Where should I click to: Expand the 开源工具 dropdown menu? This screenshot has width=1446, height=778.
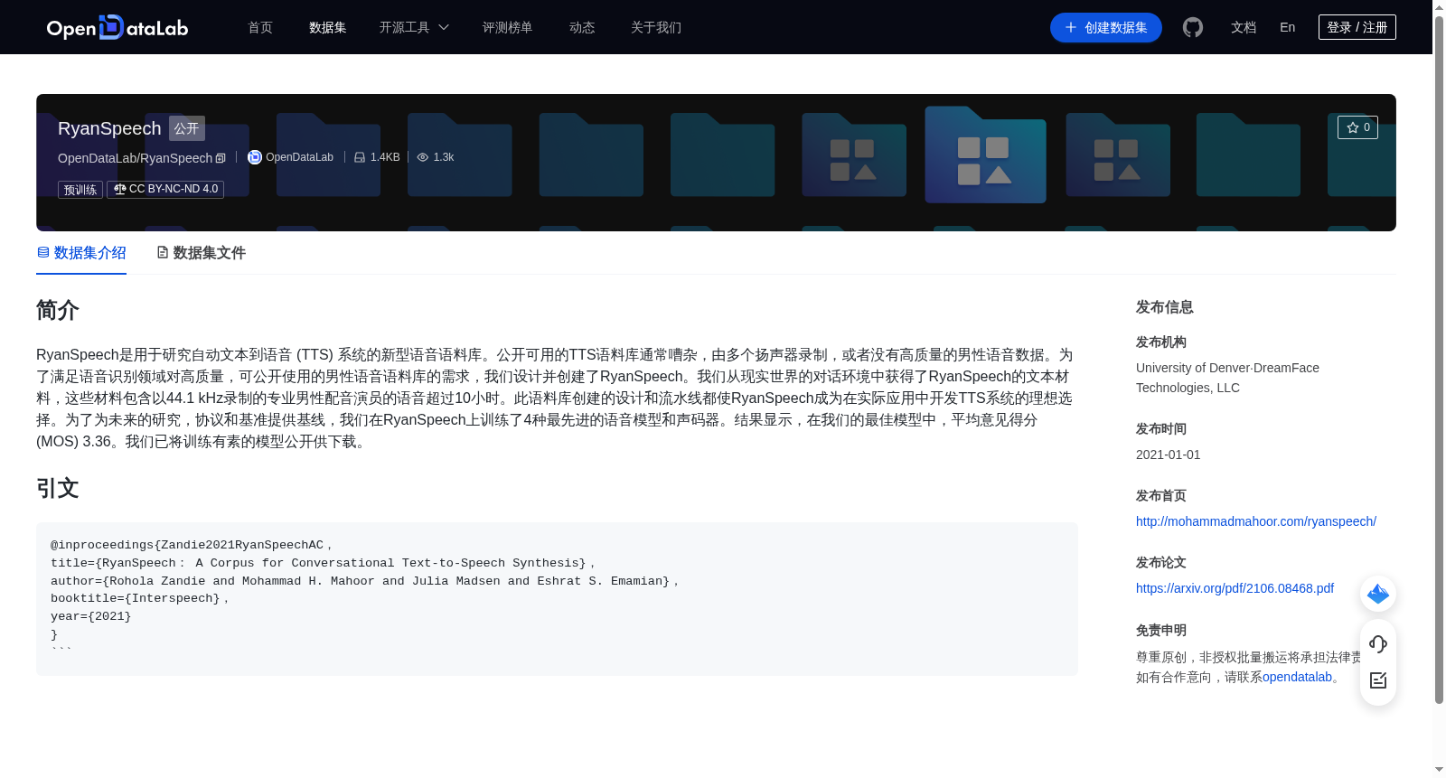tap(414, 27)
